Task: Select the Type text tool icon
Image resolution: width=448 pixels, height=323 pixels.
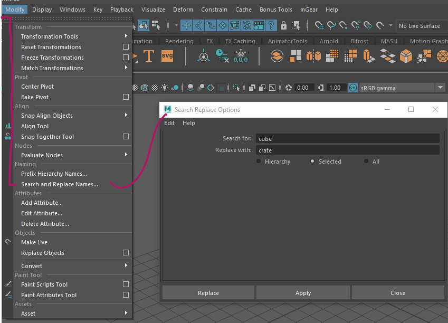Action: [x=149, y=56]
